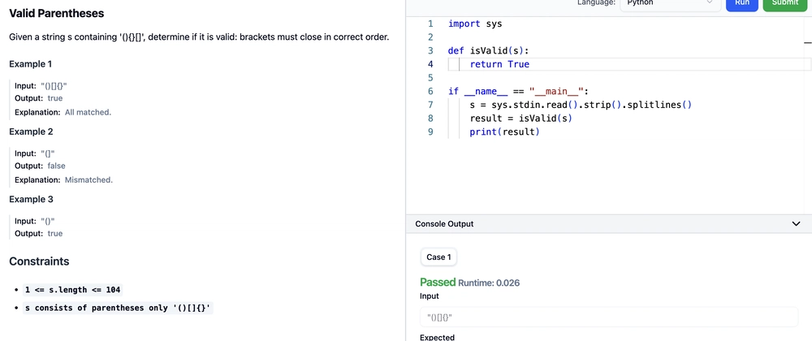Click the Input field showing "()[]{}" in console
The height and width of the screenshot is (341, 812).
coord(609,317)
